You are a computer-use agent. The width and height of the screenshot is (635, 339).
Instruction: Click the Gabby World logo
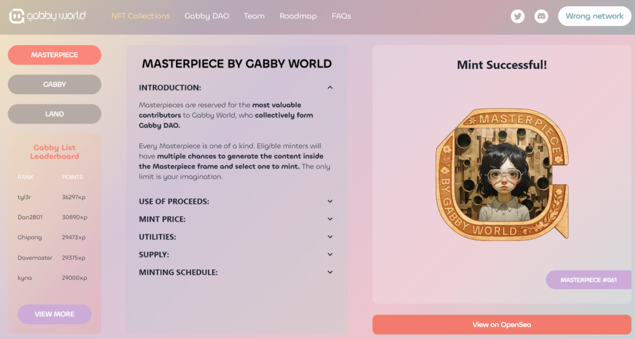[x=48, y=16]
